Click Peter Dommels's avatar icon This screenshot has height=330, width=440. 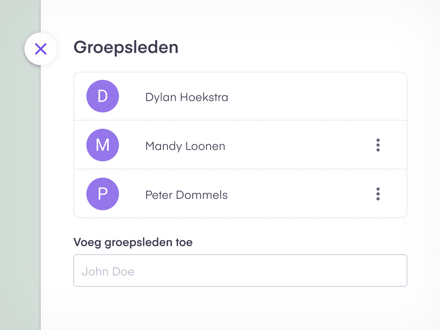(x=102, y=194)
